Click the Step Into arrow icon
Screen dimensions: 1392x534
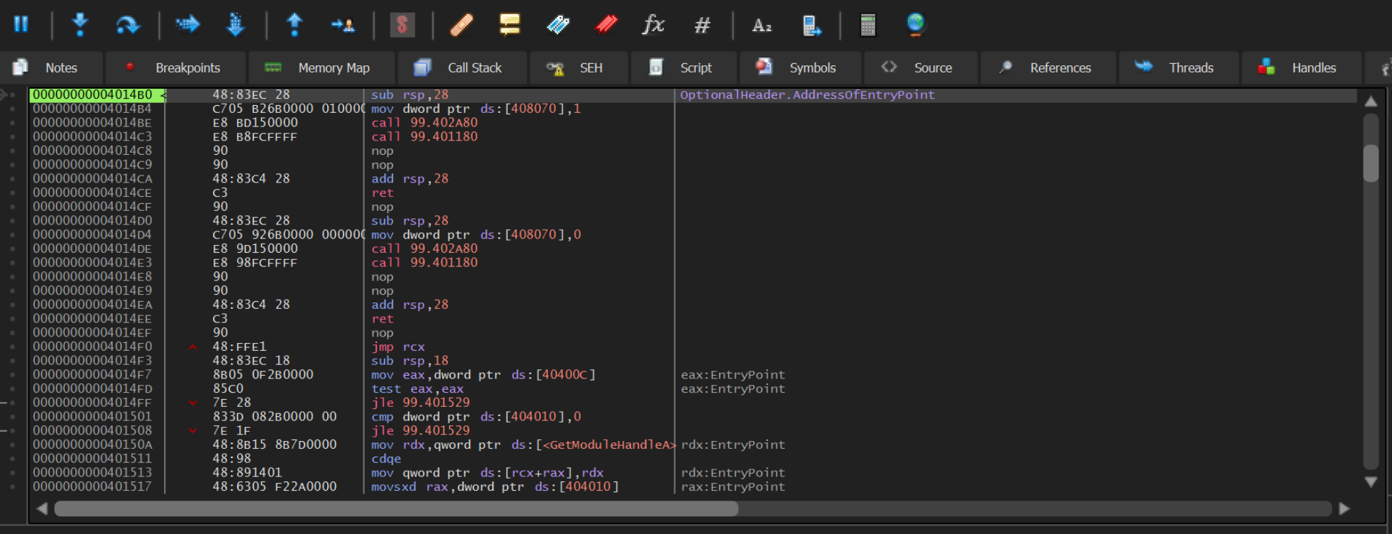[80, 25]
